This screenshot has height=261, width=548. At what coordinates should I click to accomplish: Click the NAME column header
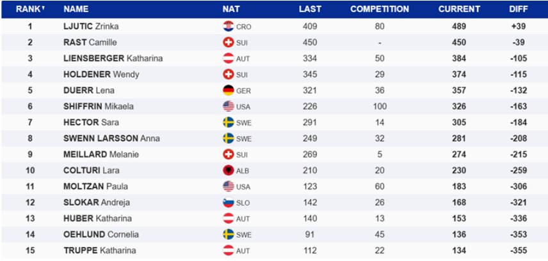pyautogui.click(x=76, y=10)
